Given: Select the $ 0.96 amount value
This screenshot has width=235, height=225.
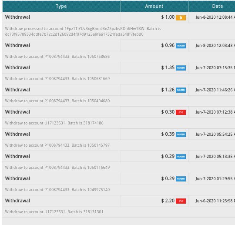Looking at the screenshot, I should [x=168, y=45].
